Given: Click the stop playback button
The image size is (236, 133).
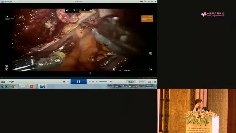Looking at the screenshot, I should click(64, 82).
